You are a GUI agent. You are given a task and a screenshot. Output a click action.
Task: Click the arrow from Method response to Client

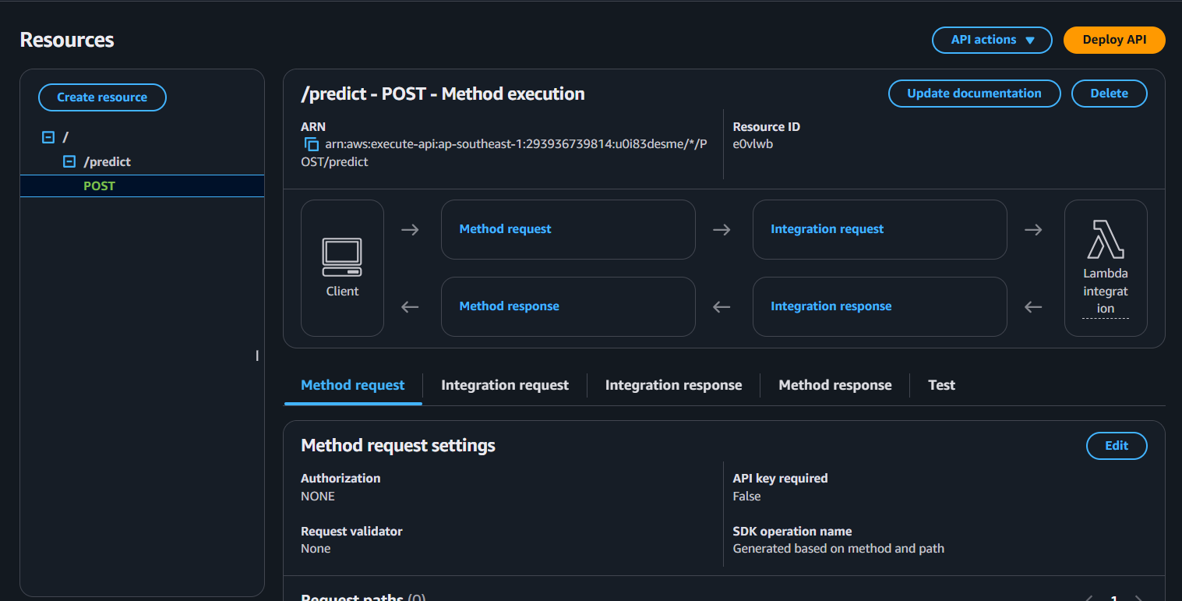tap(410, 307)
